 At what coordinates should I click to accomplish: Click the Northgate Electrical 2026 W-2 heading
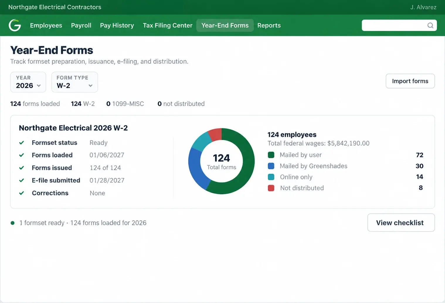pyautogui.click(x=73, y=128)
